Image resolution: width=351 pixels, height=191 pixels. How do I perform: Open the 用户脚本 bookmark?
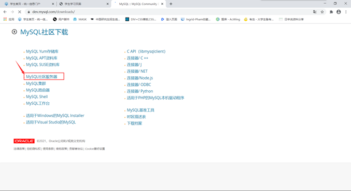(x=61, y=19)
